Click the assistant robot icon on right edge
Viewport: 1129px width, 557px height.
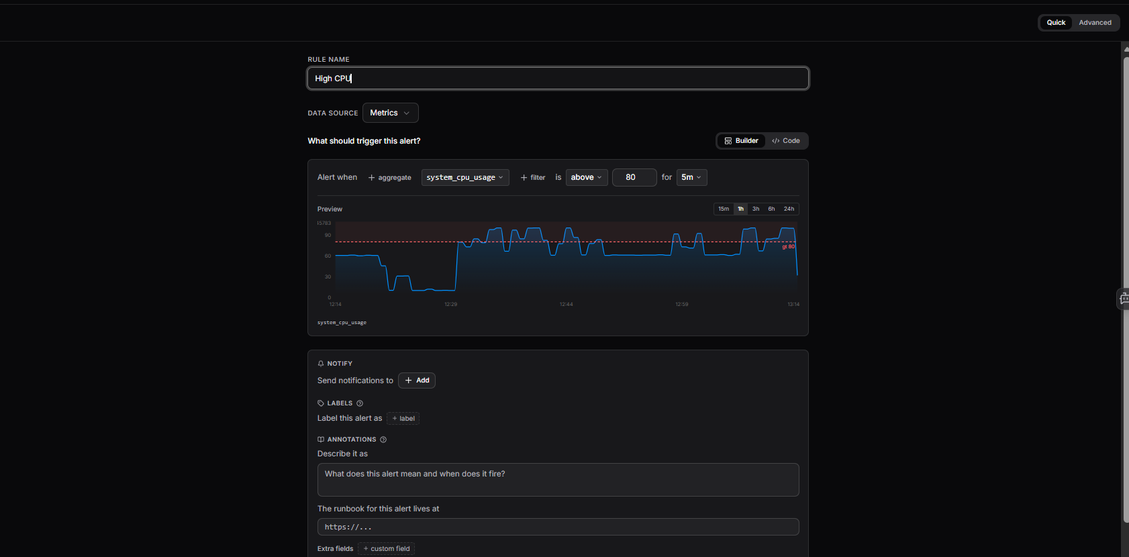tap(1124, 299)
